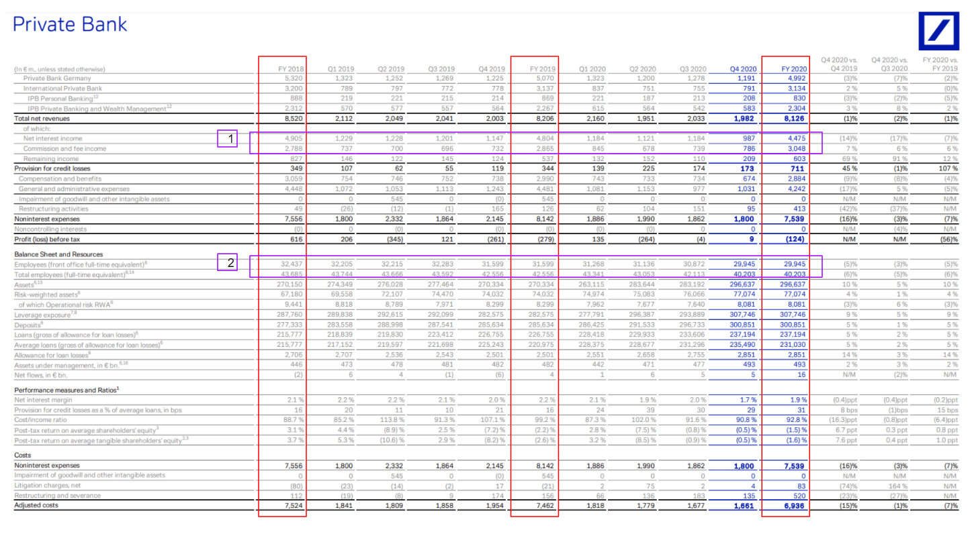
Task: Click Provision for credit losses FY 2020 value 711
Action: pyautogui.click(x=799, y=168)
